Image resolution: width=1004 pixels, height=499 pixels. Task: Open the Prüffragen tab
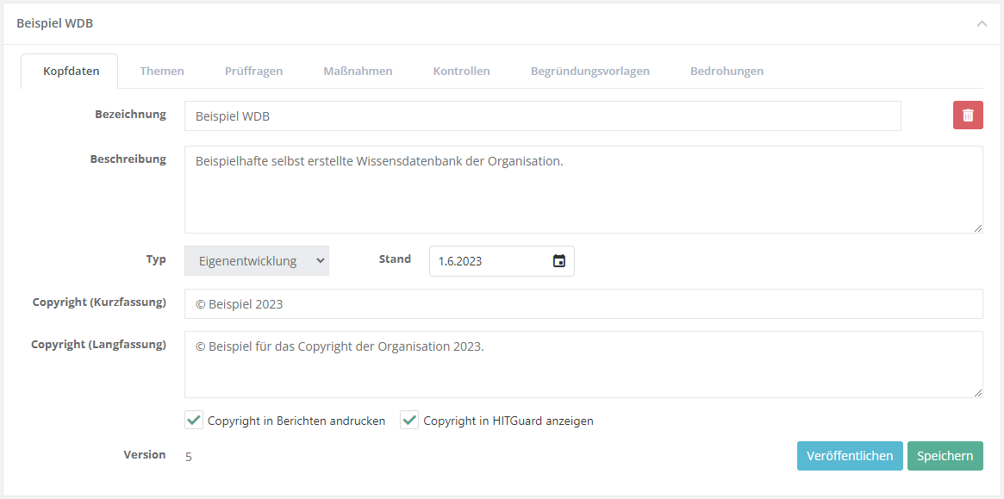(x=253, y=71)
